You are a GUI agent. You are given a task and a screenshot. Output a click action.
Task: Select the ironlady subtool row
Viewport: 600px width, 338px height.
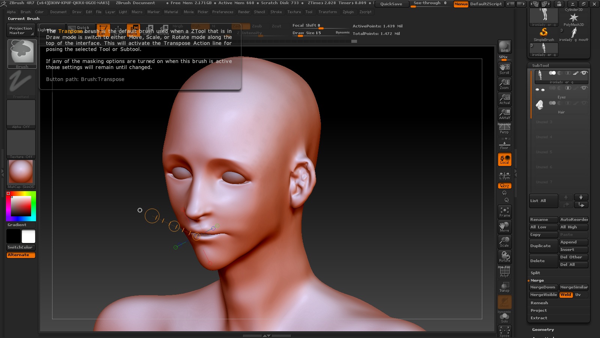(561, 77)
